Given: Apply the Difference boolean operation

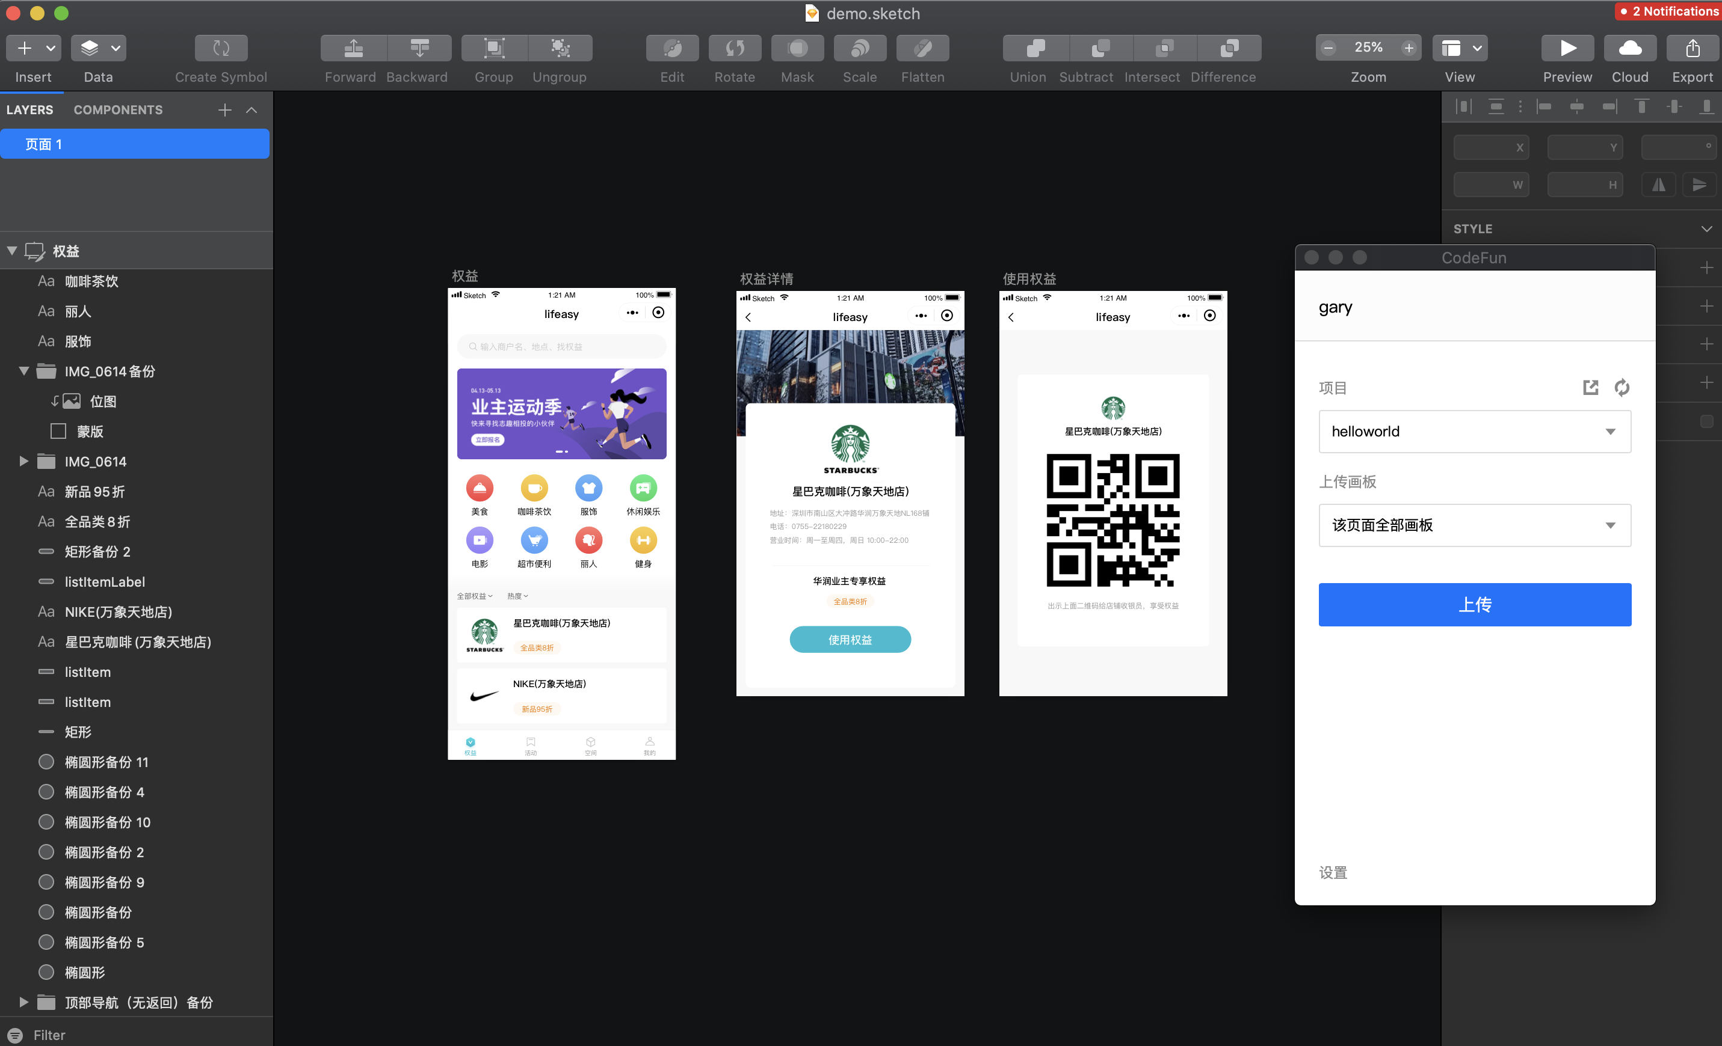Looking at the screenshot, I should pos(1229,48).
